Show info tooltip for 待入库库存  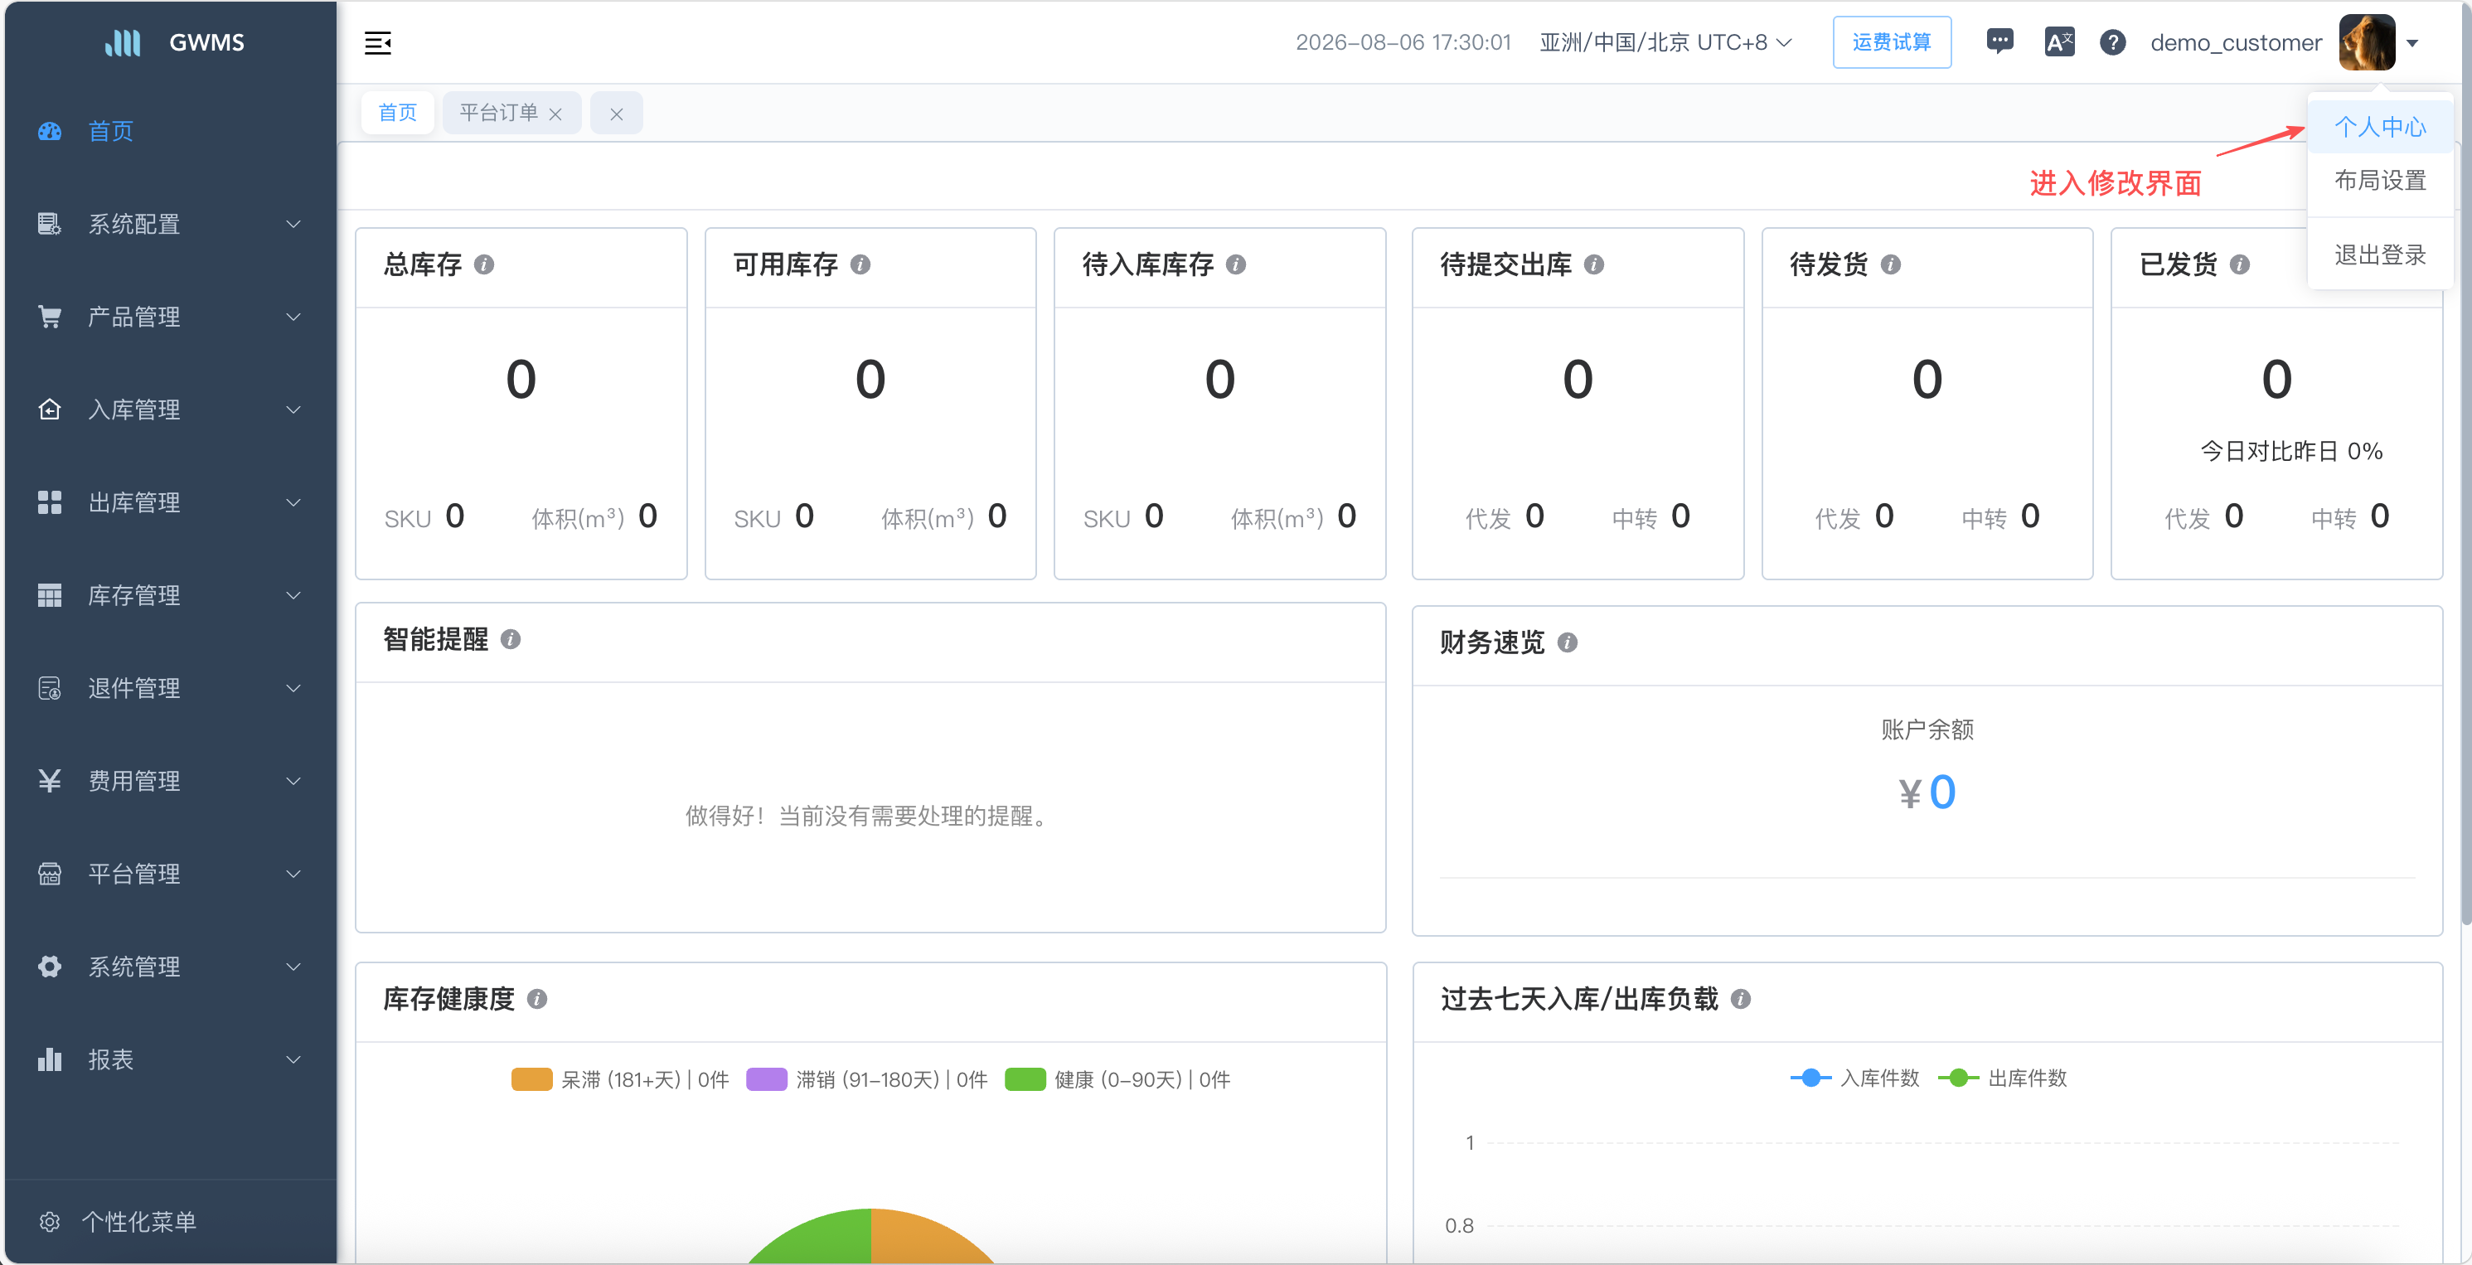click(1236, 265)
